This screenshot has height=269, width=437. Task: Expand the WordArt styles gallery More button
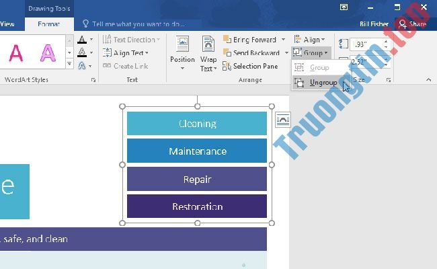pyautogui.click(x=69, y=65)
